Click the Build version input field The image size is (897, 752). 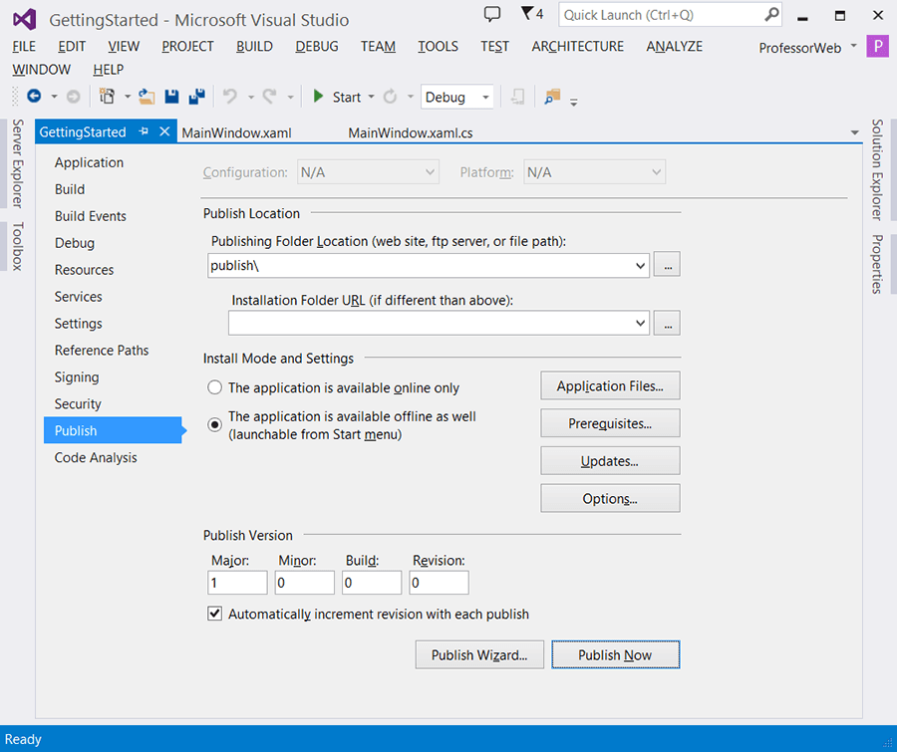[x=372, y=583]
